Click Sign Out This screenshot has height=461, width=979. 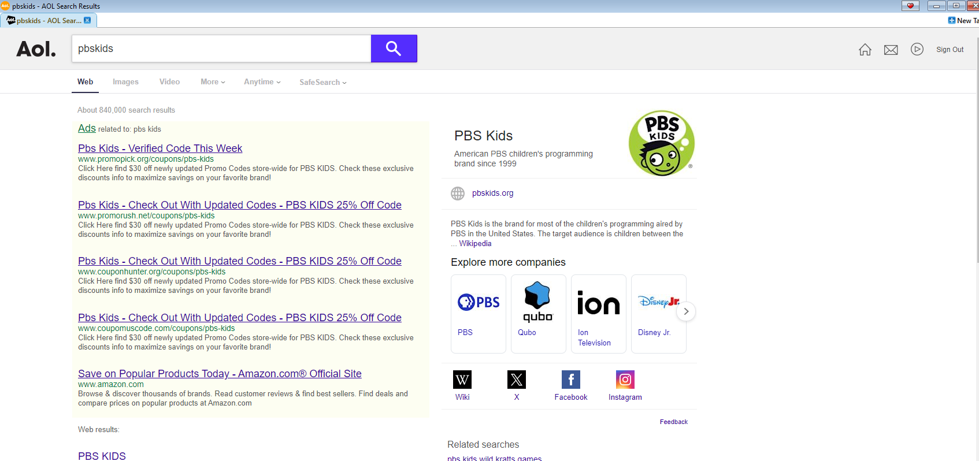[950, 50]
